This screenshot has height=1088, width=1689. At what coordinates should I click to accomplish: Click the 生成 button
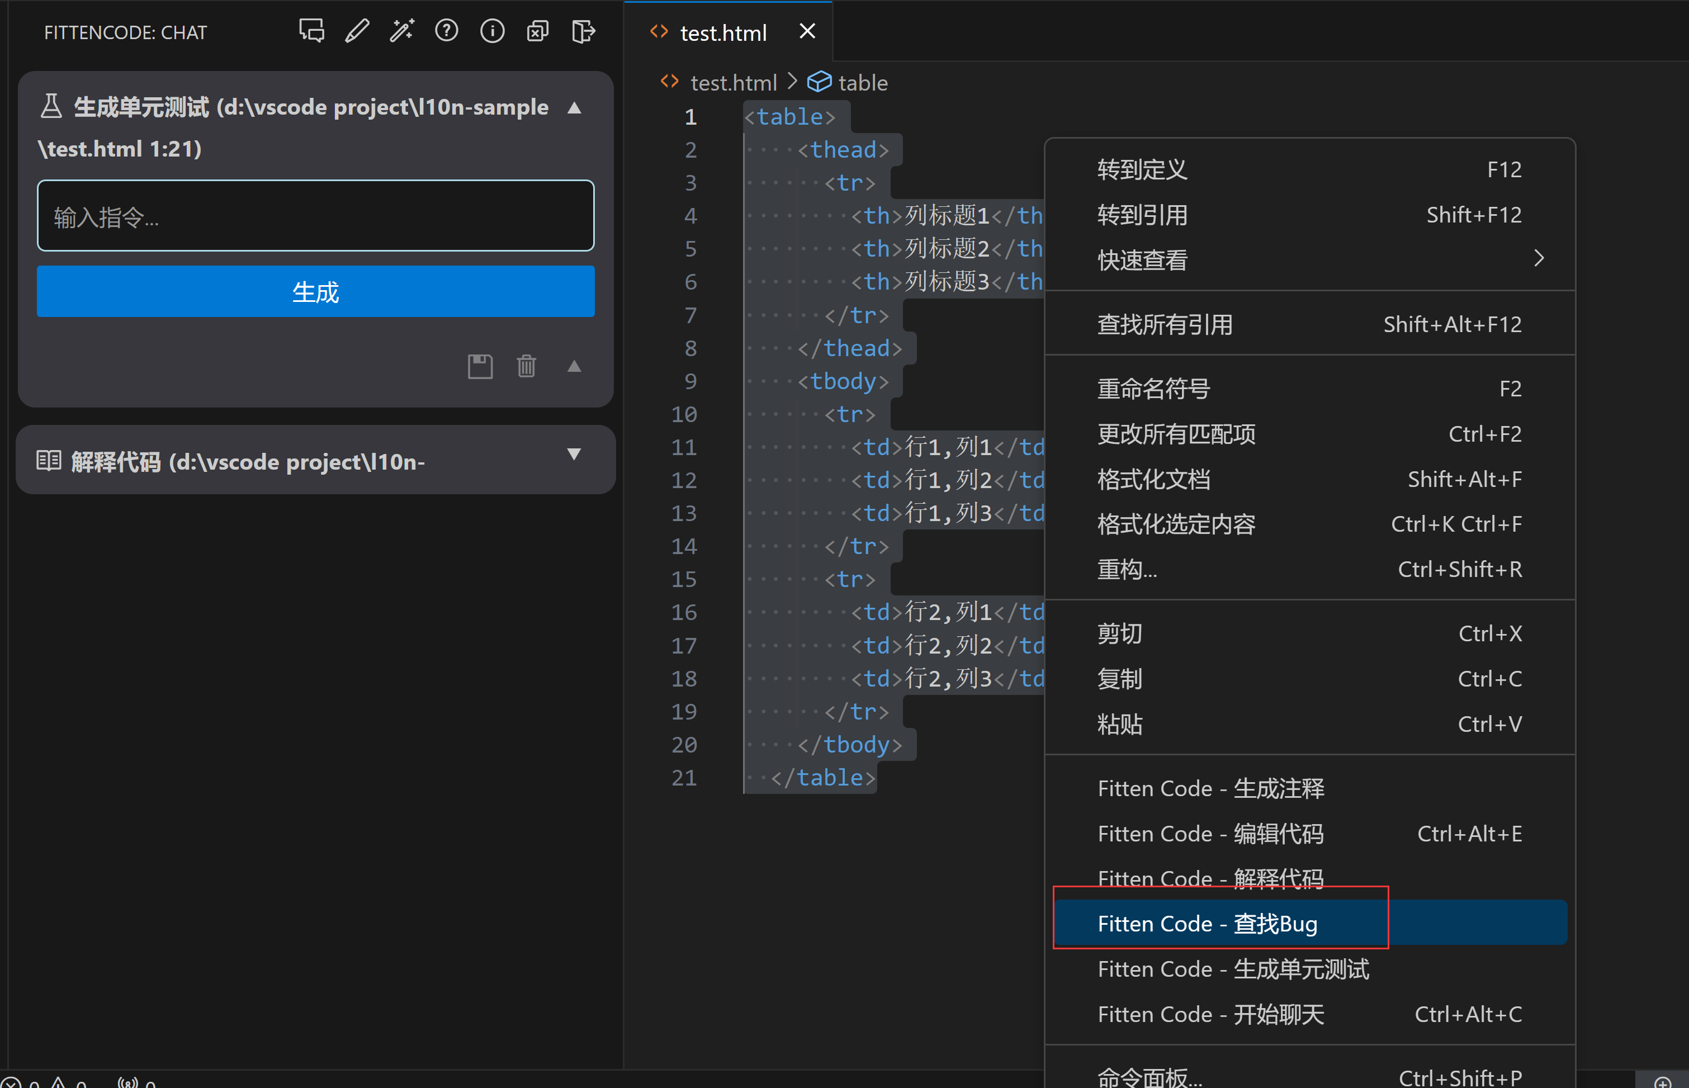pos(315,291)
